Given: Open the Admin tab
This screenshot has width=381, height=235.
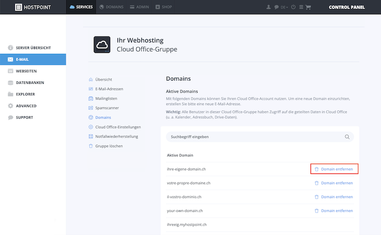Looking at the screenshot, I should 140,7.
